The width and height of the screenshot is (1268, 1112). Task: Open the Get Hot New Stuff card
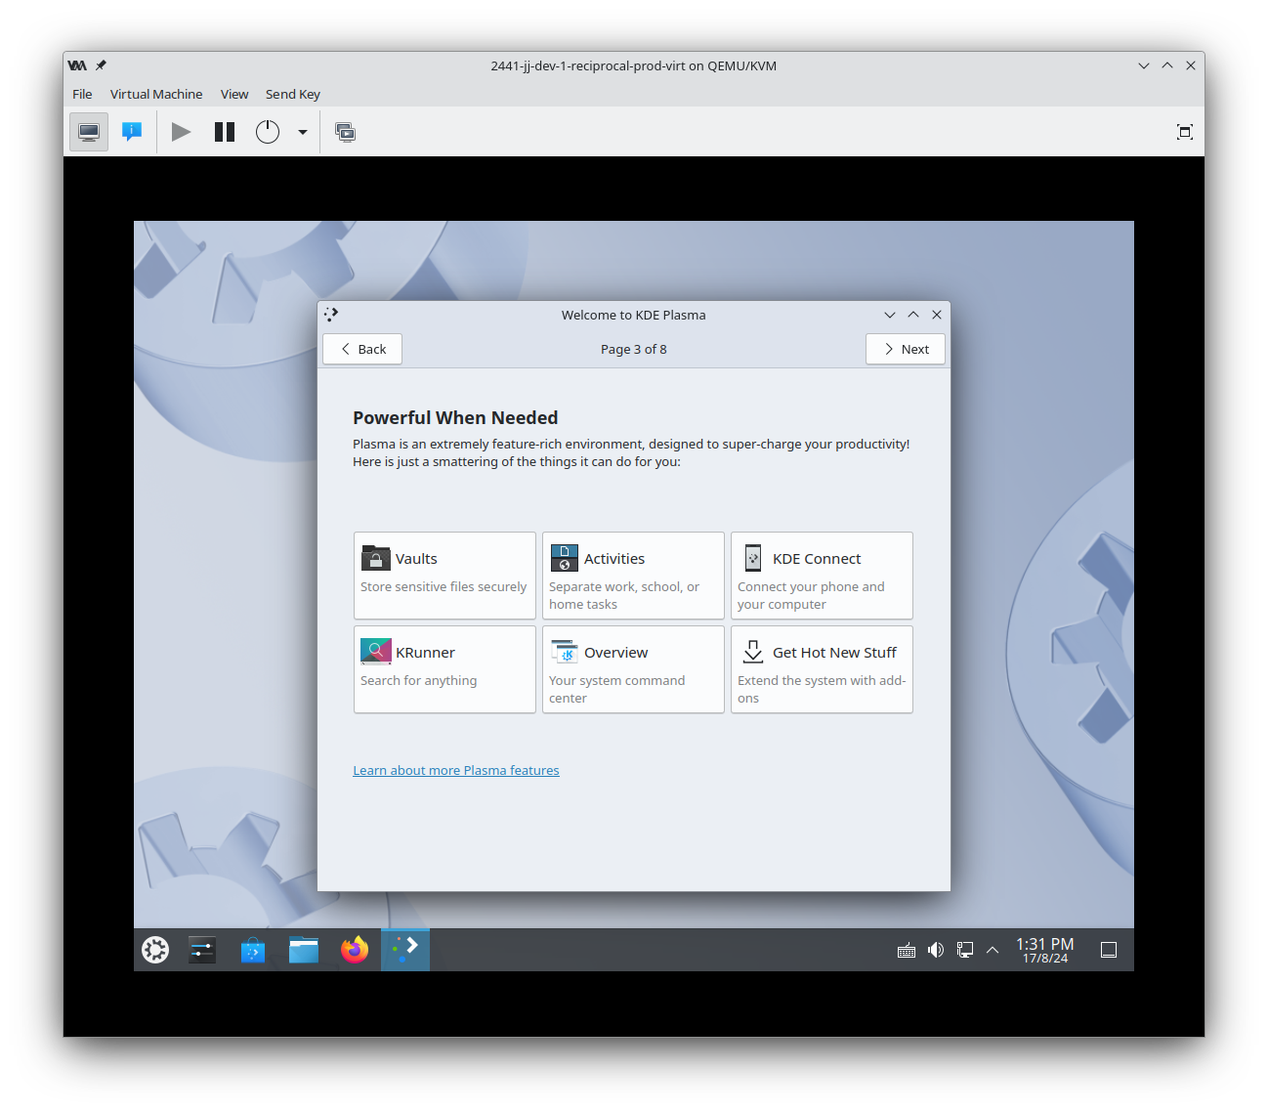pyautogui.click(x=822, y=669)
